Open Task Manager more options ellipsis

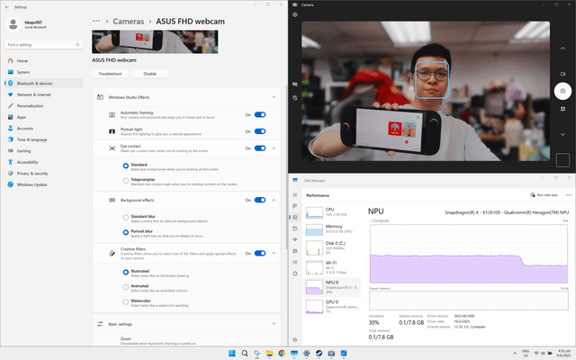click(568, 195)
